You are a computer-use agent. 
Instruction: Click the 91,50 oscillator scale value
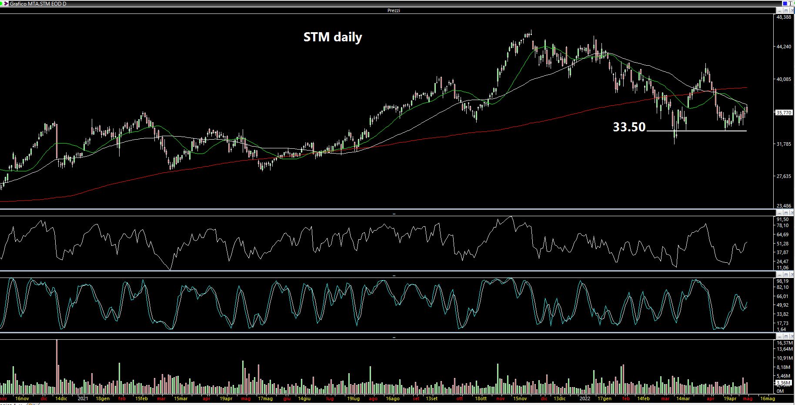783,220
